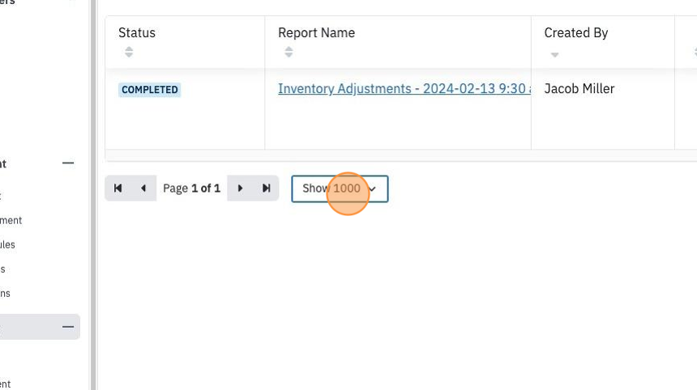This screenshot has height=390, width=697.
Task: Click the Status column header label
Action: 137,33
